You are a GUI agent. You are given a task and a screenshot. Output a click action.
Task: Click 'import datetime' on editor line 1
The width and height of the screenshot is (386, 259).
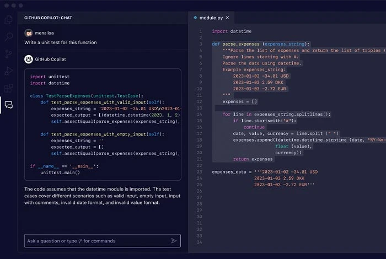tap(232, 31)
